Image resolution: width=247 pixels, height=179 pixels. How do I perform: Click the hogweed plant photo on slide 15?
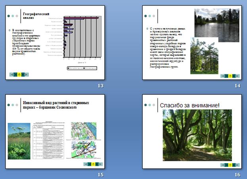19,141
